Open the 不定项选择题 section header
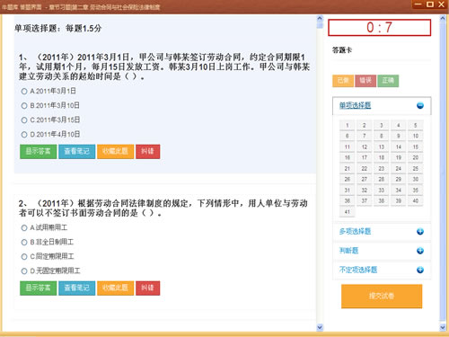Screen dimensions: 449x337 pyautogui.click(x=358, y=270)
